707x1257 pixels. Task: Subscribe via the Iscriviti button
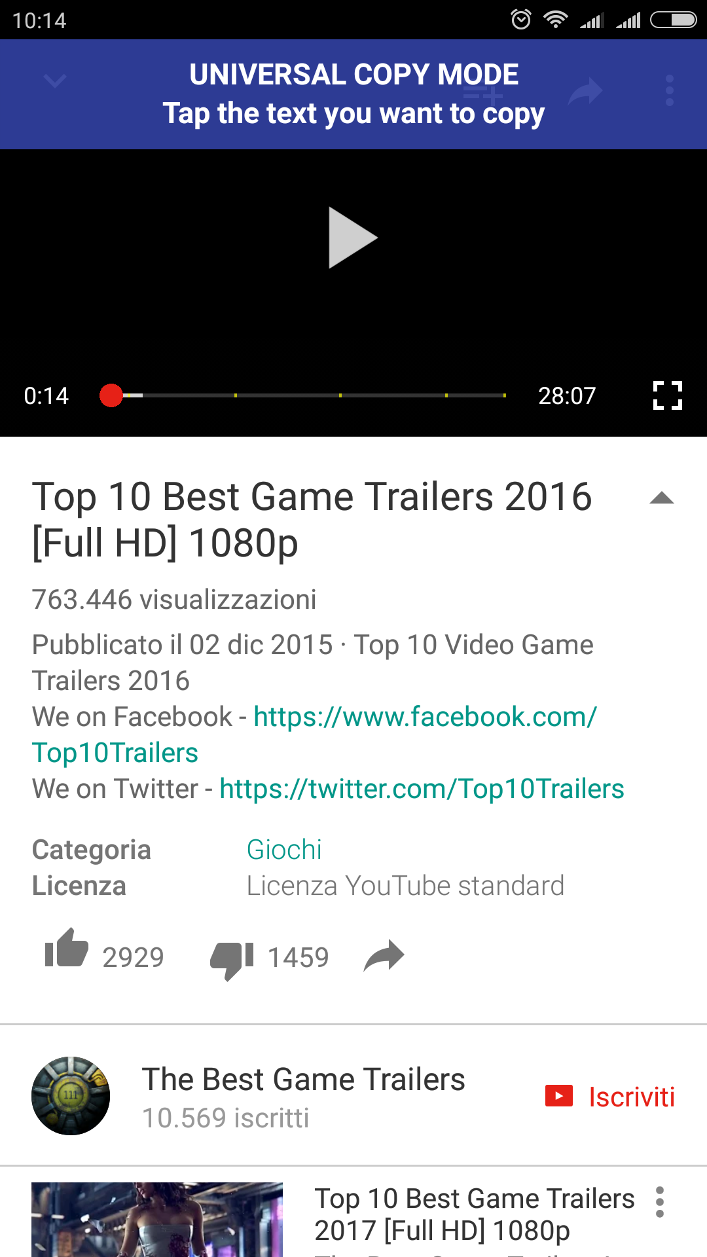pos(610,1097)
